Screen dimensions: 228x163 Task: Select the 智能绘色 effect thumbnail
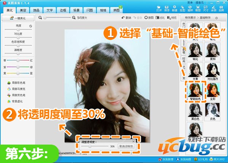196,91
